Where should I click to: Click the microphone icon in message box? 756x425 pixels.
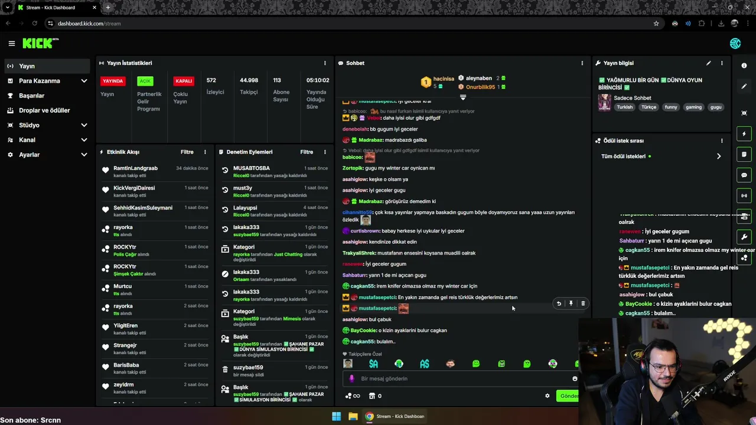pos(351,378)
